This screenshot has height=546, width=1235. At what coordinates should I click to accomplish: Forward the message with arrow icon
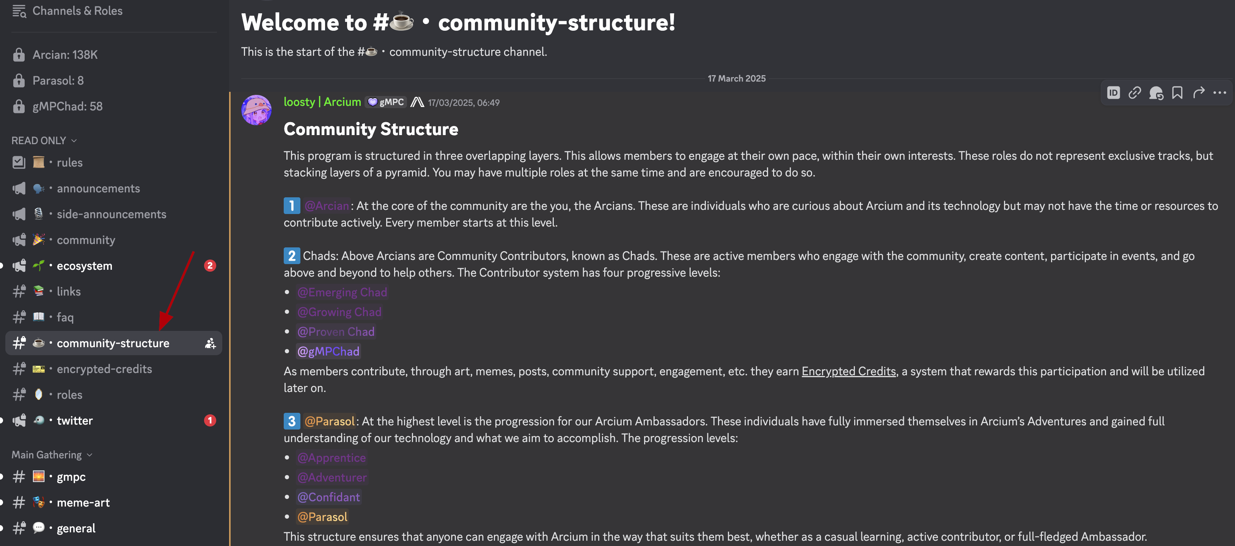1199,93
